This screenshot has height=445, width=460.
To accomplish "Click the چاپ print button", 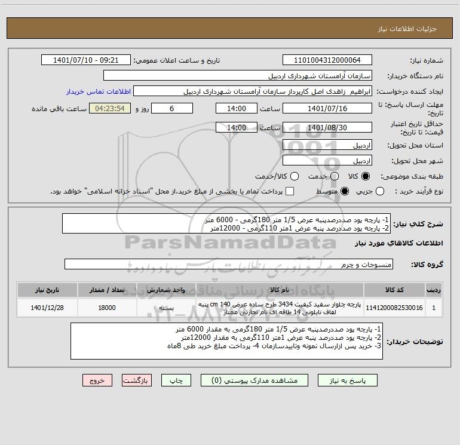I will (x=176, y=380).
